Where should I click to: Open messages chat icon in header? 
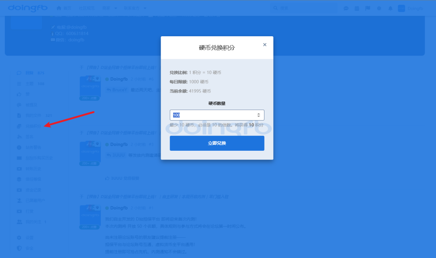coord(346,8)
